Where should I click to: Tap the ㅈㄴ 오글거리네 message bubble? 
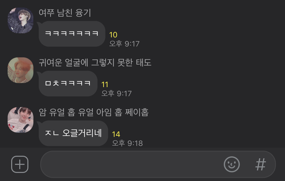pos(73,133)
